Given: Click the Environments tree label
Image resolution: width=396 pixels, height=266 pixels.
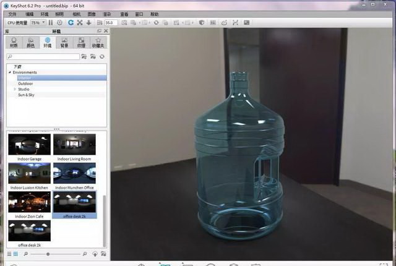Looking at the screenshot, I should [25, 72].
